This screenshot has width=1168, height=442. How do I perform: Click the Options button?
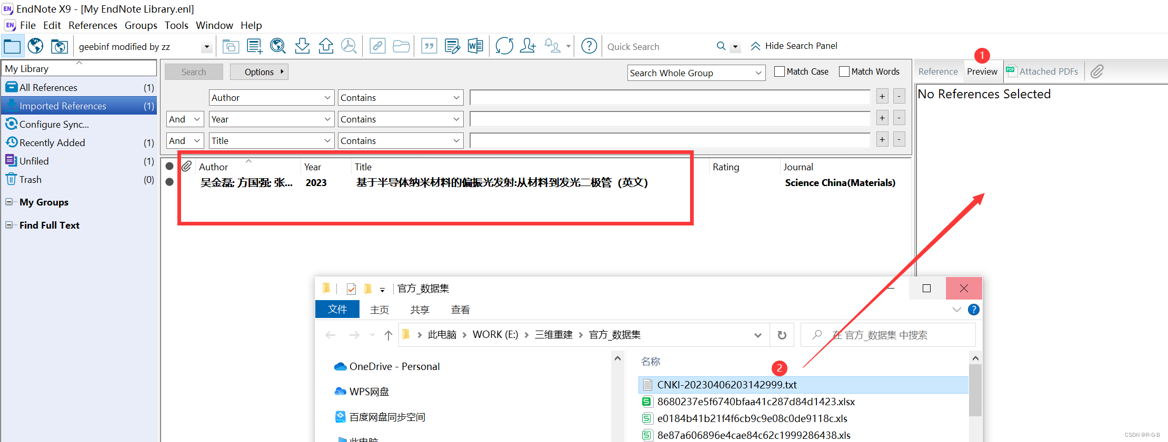tap(259, 72)
